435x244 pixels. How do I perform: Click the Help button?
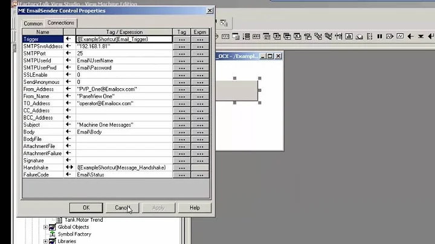195,208
